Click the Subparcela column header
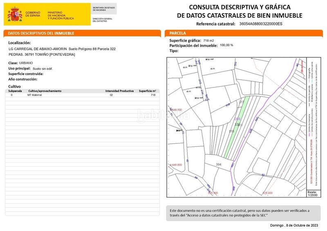 click(x=15, y=91)
